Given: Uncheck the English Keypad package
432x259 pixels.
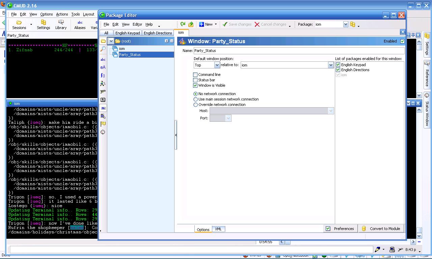Looking at the screenshot, I should point(338,65).
